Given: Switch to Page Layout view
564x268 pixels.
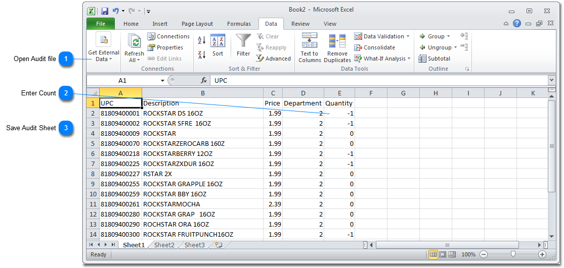Looking at the screenshot, I should click(x=443, y=254).
